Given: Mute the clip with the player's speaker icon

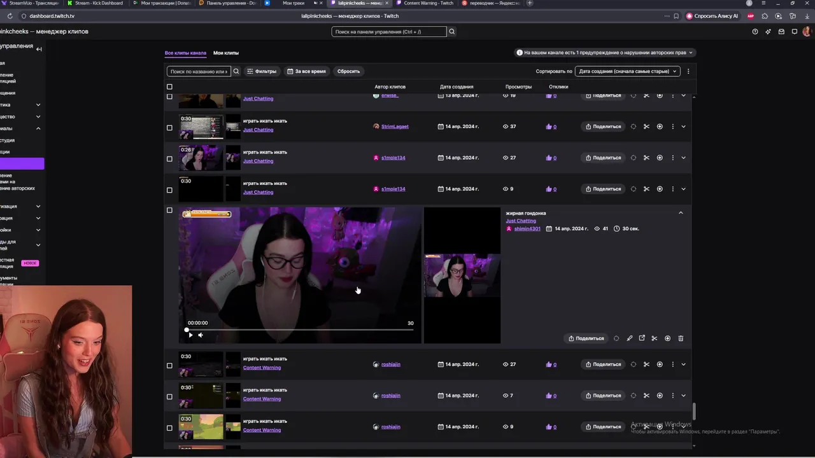Looking at the screenshot, I should [x=201, y=335].
